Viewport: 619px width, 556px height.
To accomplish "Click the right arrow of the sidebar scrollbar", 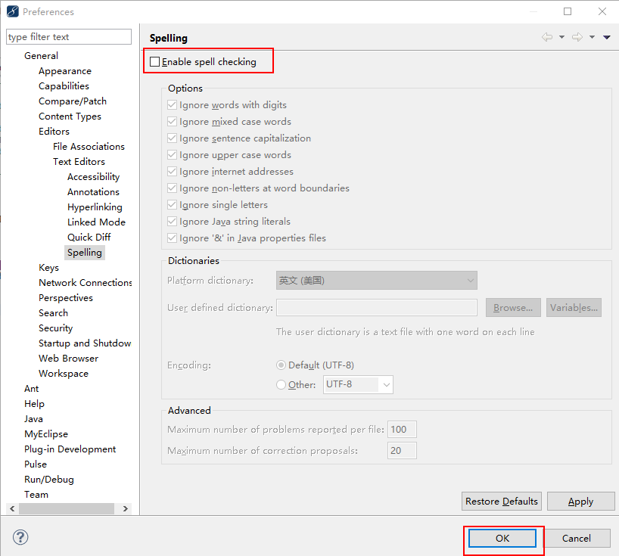I will [x=126, y=508].
